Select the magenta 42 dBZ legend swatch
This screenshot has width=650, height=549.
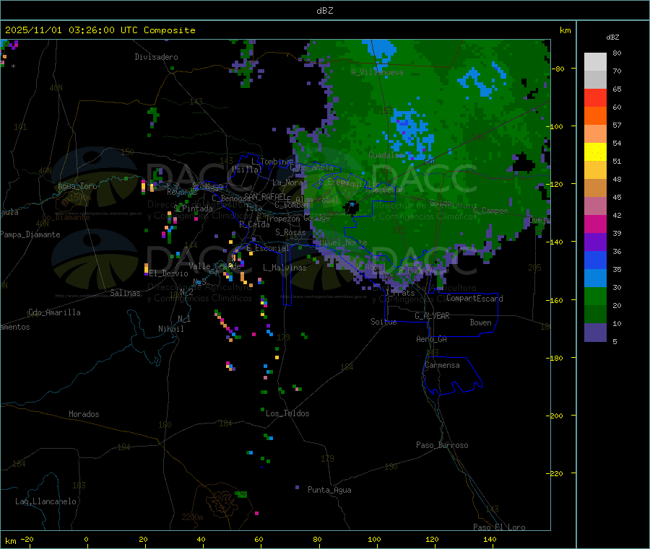(595, 224)
